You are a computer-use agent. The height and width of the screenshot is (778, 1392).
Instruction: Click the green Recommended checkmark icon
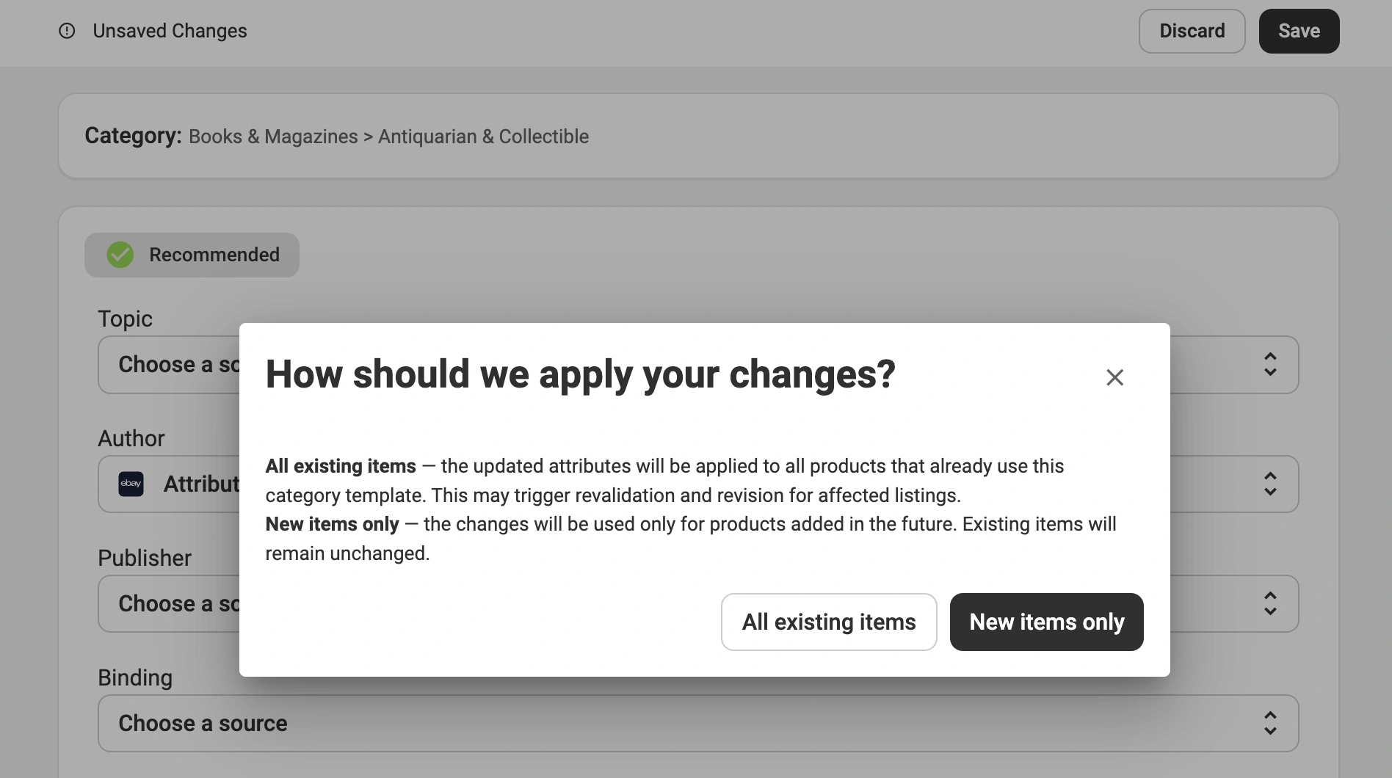click(x=120, y=255)
